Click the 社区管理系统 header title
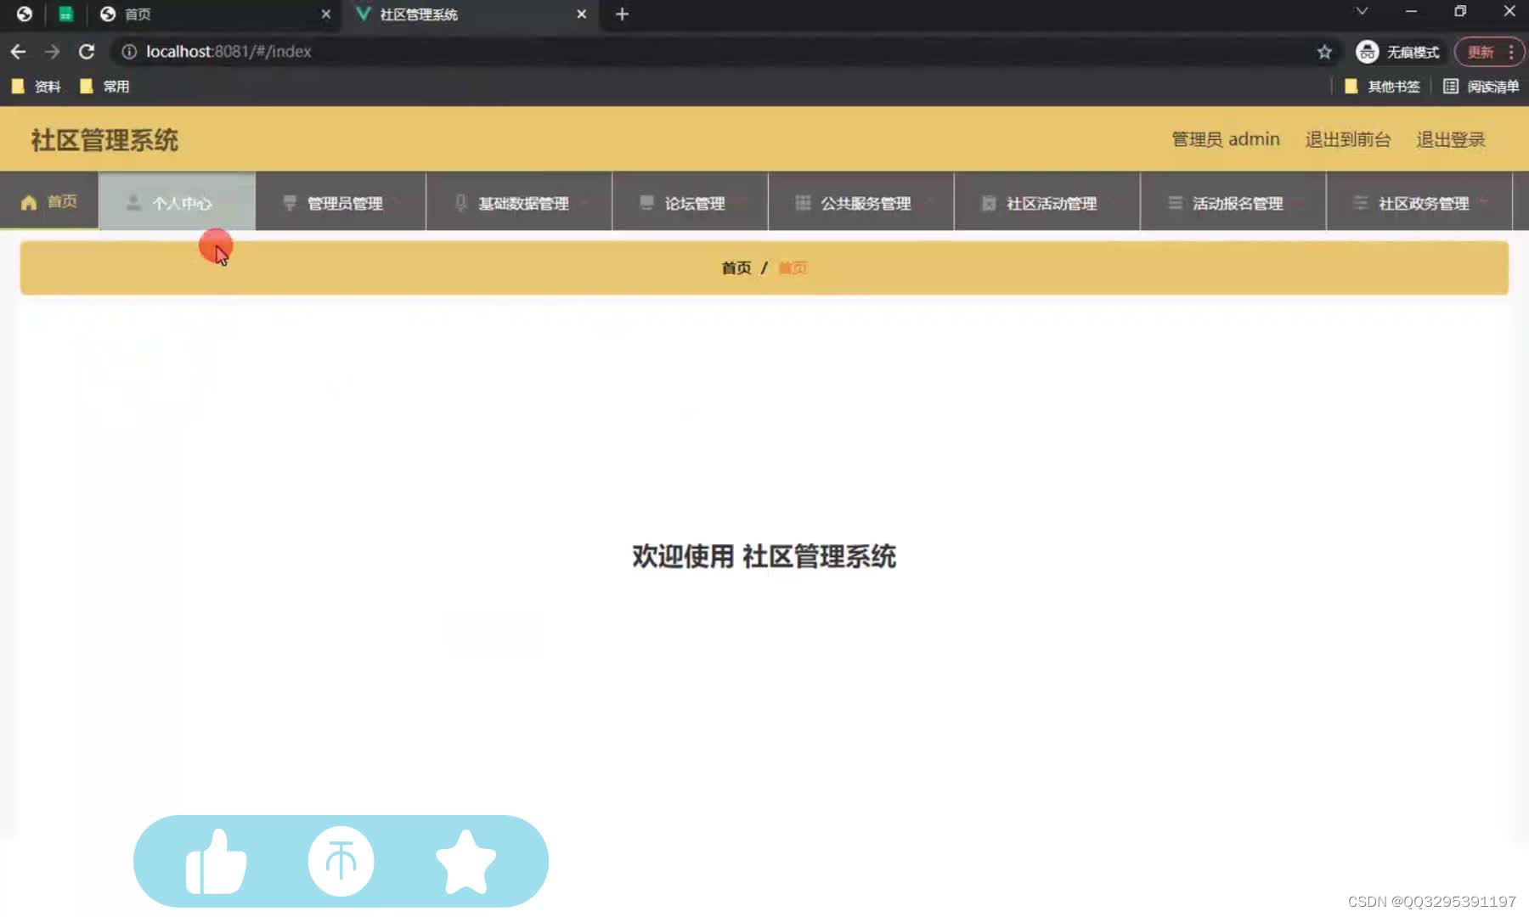Screen dimensions: 1529x917 pos(104,140)
